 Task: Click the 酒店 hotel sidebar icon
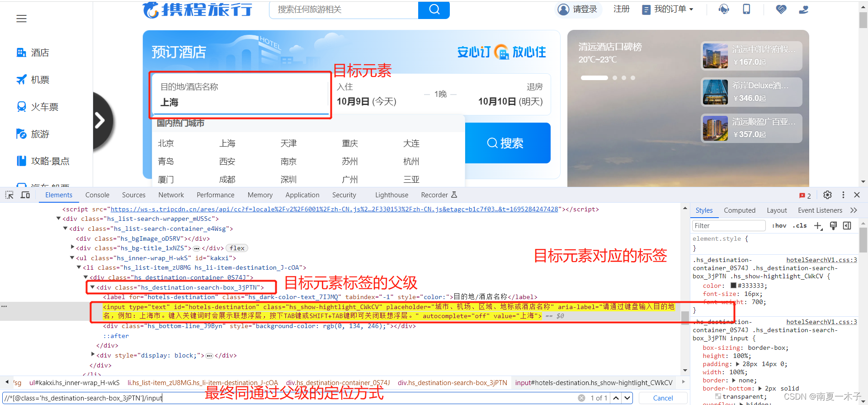pos(21,52)
